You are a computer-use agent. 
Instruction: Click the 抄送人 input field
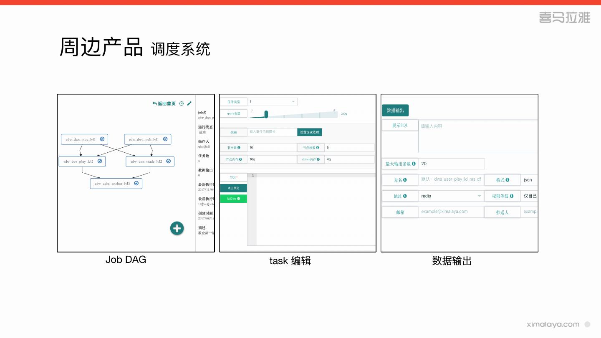pyautogui.click(x=529, y=212)
